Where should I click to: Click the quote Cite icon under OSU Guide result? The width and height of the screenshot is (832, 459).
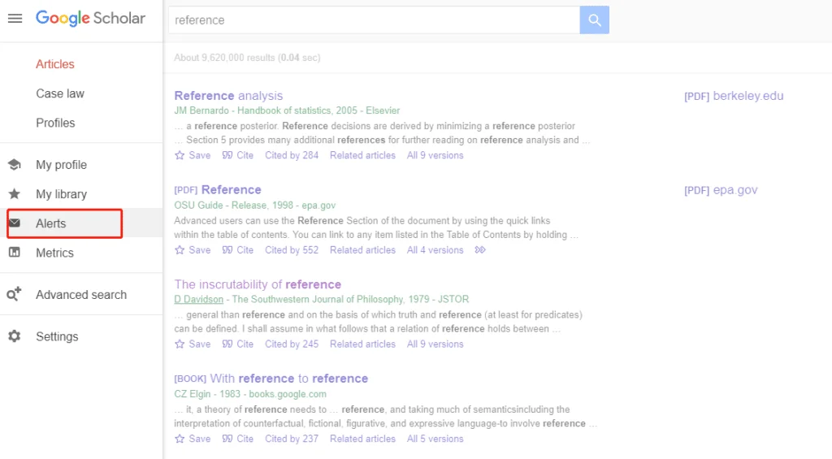point(227,250)
